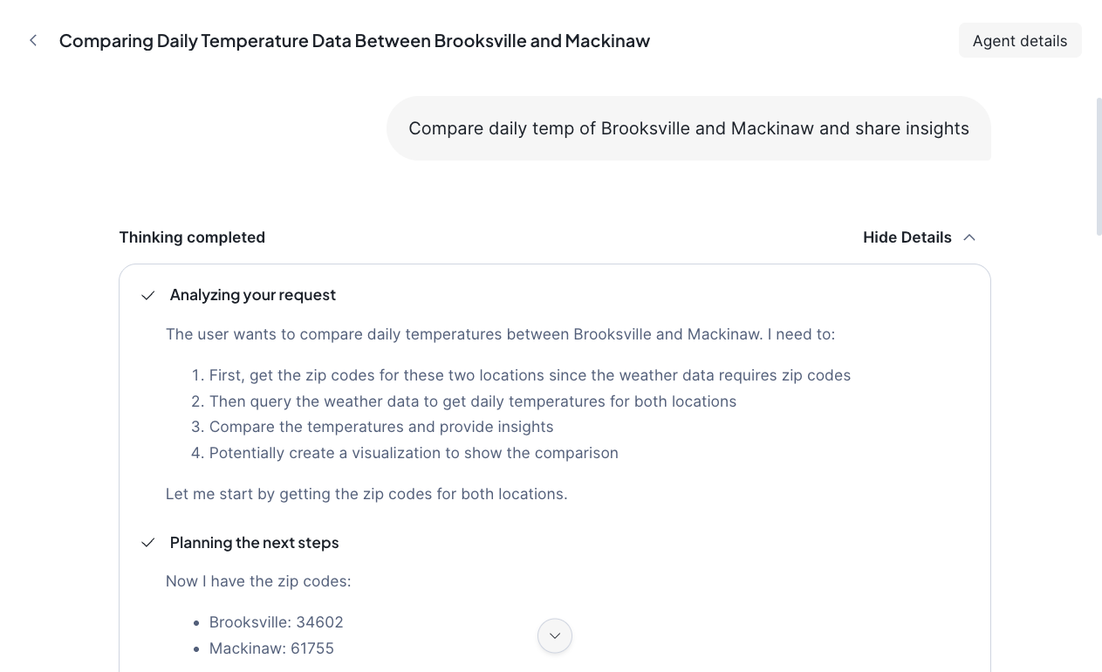Click the step about creating a visualization

click(x=414, y=453)
